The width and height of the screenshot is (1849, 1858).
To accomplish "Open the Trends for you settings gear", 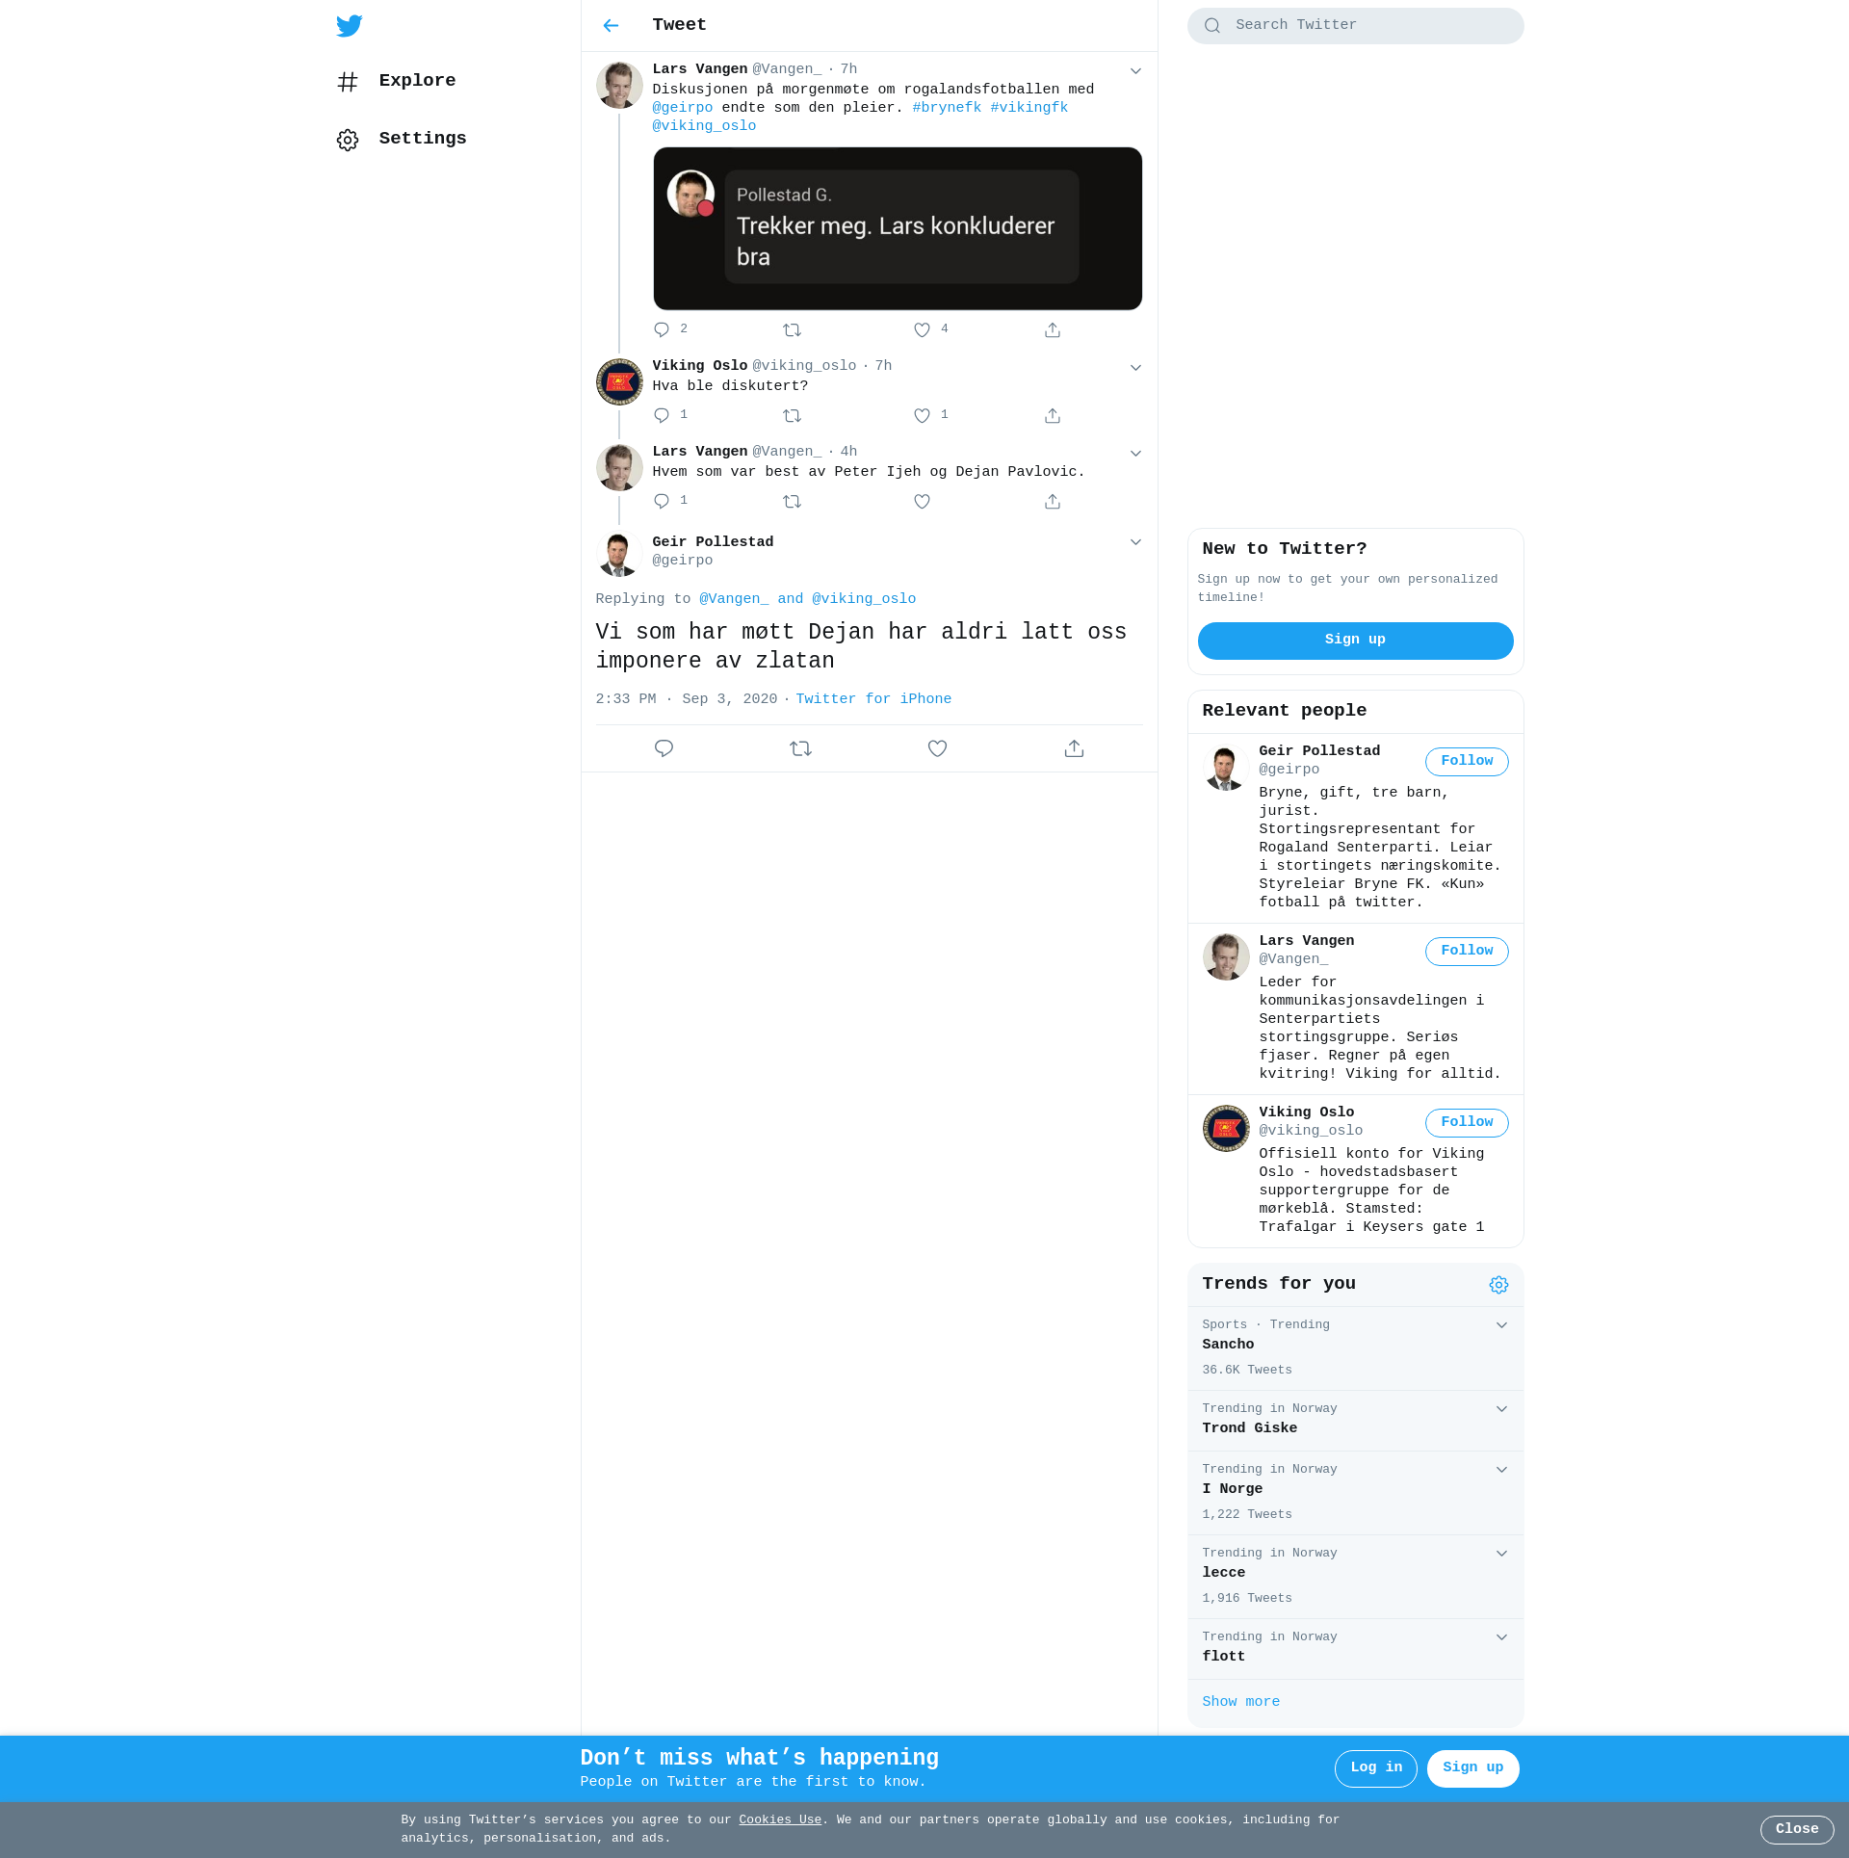I will pos(1498,1285).
